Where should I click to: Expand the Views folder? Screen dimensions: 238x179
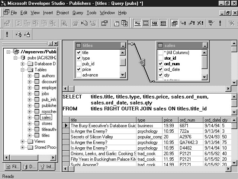[x=23, y=141]
